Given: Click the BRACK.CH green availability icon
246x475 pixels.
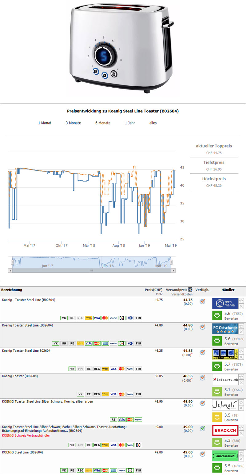Looking at the screenshot, I should [202, 428].
